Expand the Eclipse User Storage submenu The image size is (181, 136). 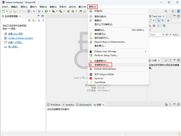pyautogui.click(x=145, y=51)
